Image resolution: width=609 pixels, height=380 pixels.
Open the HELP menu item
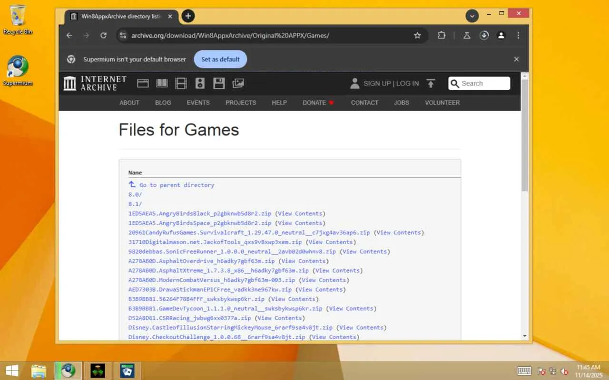(x=279, y=103)
